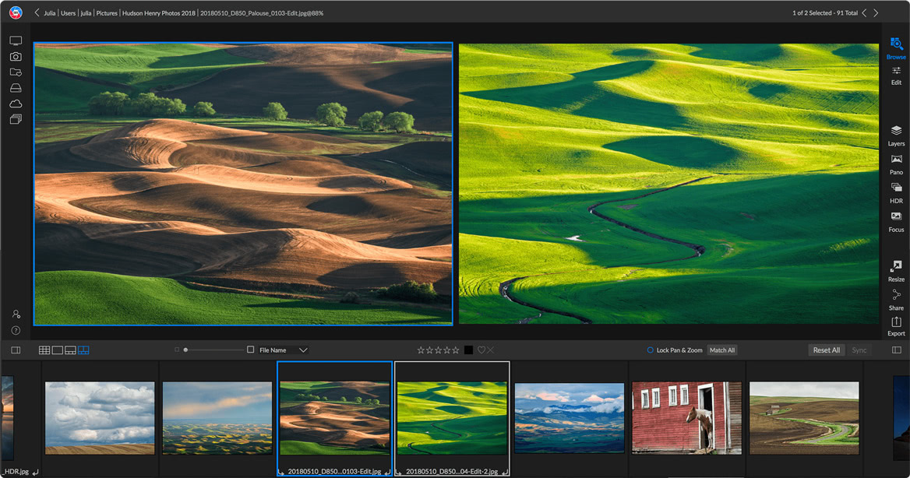The width and height of the screenshot is (910, 478).
Task: Click the Sync button
Action: point(859,350)
